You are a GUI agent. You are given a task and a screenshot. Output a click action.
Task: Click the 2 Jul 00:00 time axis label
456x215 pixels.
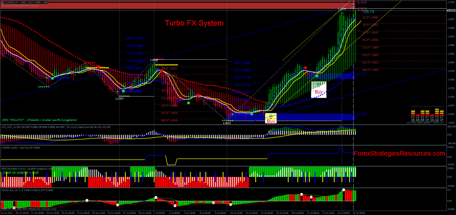(159, 213)
